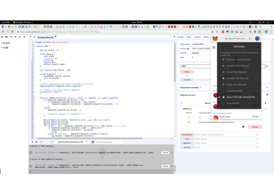Switch to the Testing tab
The image size is (274, 194).
tap(206, 37)
